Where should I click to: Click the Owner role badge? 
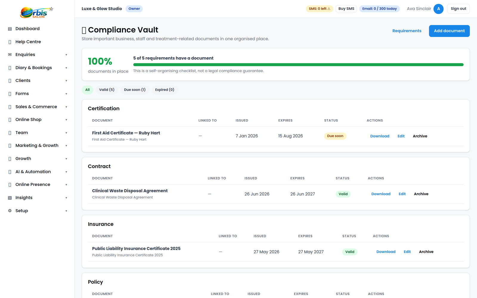coord(134,9)
